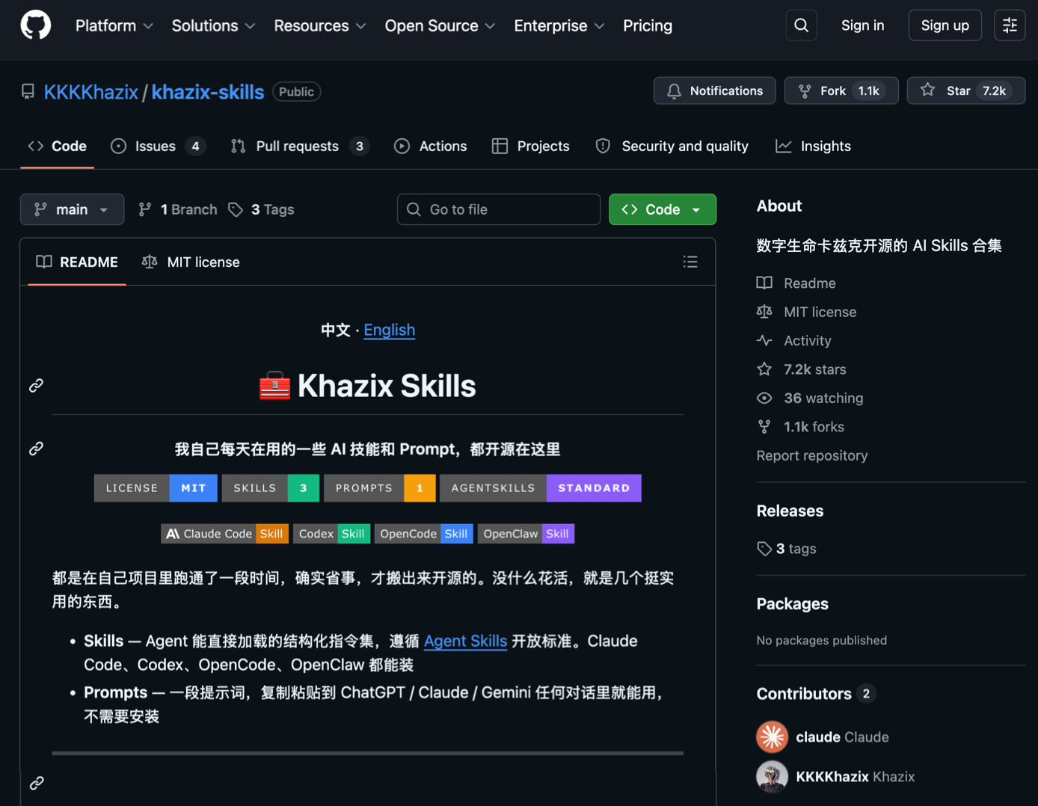Switch to the Code tab
The image size is (1038, 806).
[58, 147]
